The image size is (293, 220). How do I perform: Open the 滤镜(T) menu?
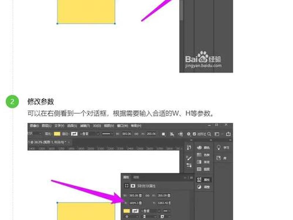click(x=85, y=126)
